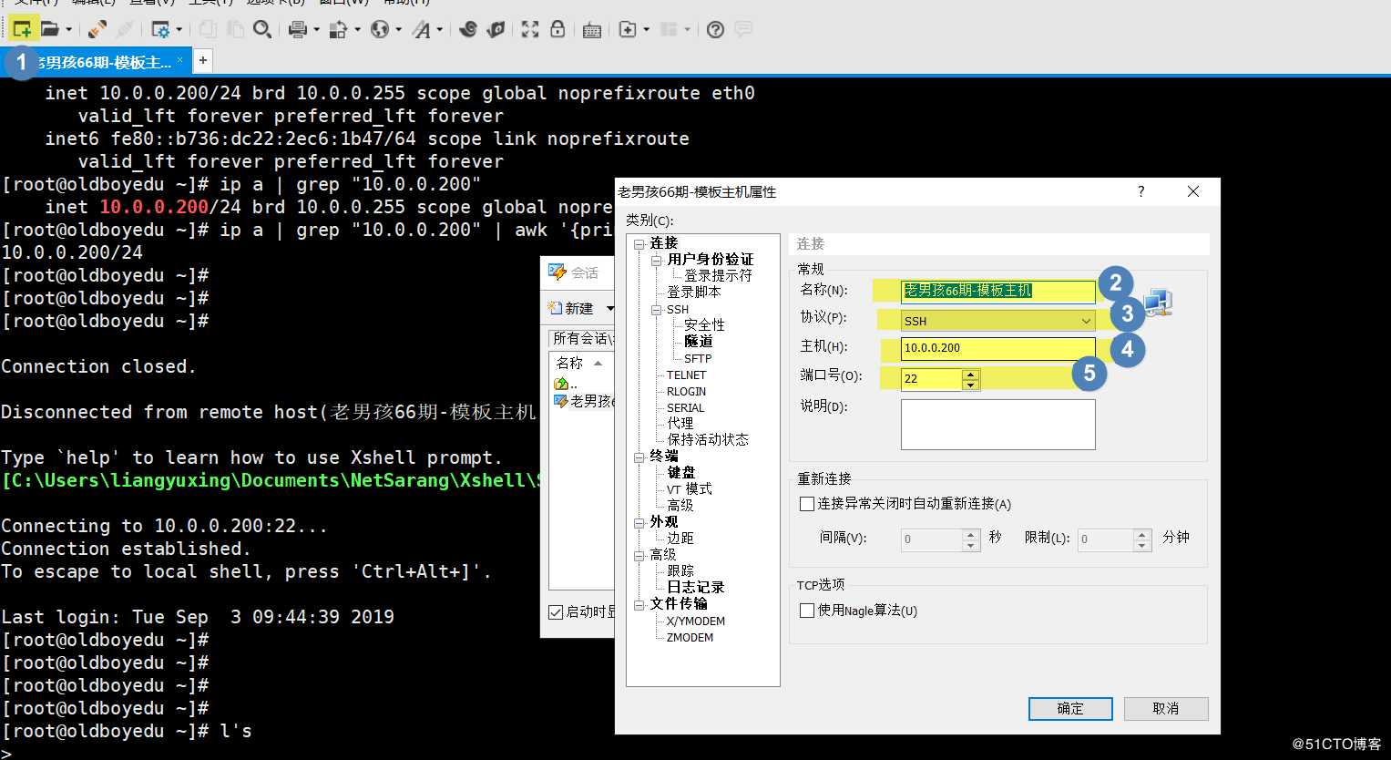Select 保持活动状态 category

click(708, 439)
